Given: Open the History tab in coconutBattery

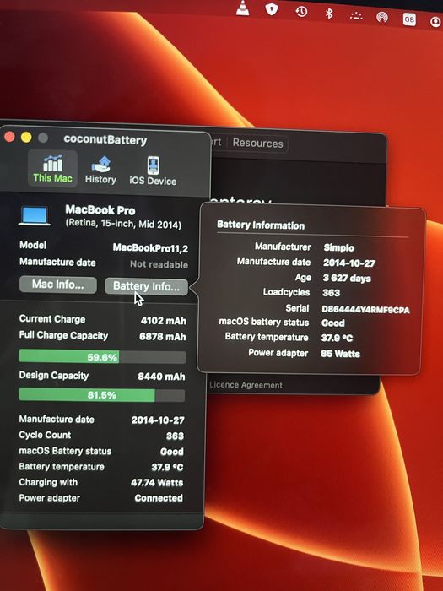Looking at the screenshot, I should click(100, 170).
